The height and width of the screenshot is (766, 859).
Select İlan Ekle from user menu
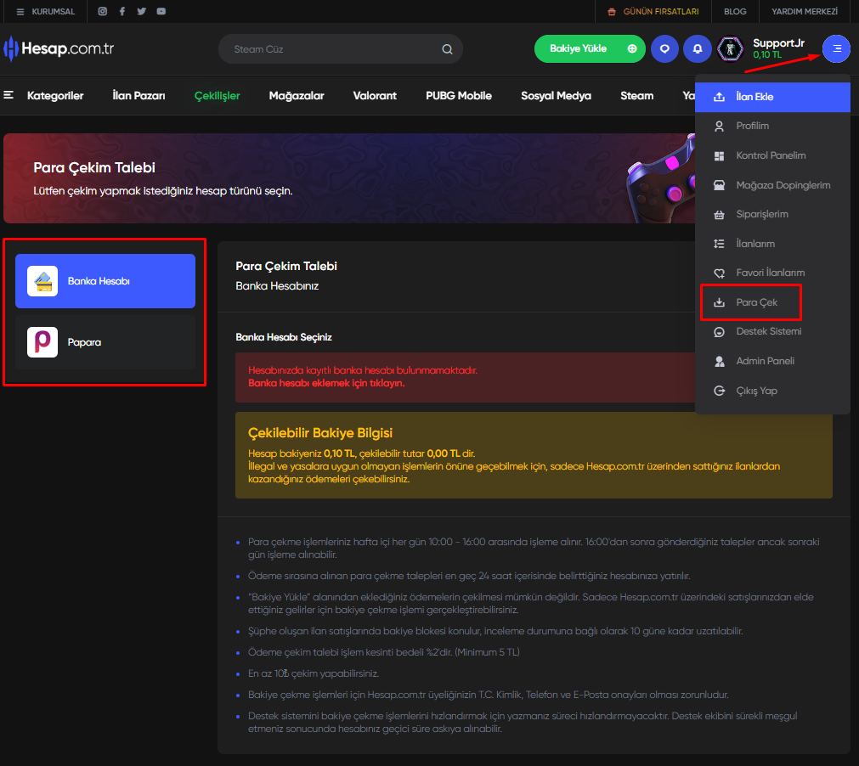point(772,97)
